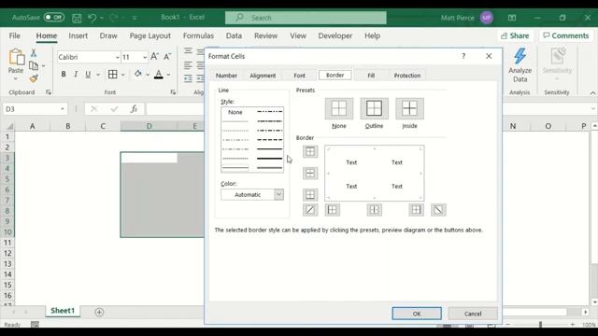Click the Copy icon
The width and height of the screenshot is (598, 336).
coord(34,66)
